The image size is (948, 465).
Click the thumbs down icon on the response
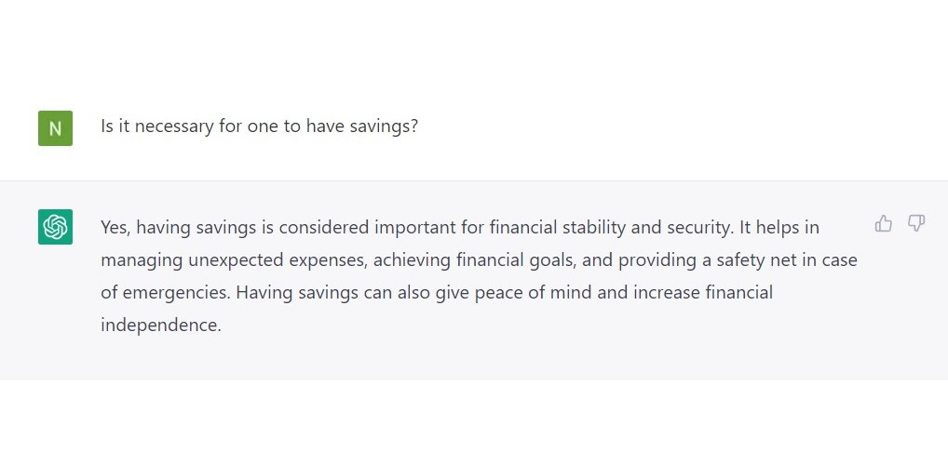point(916,223)
